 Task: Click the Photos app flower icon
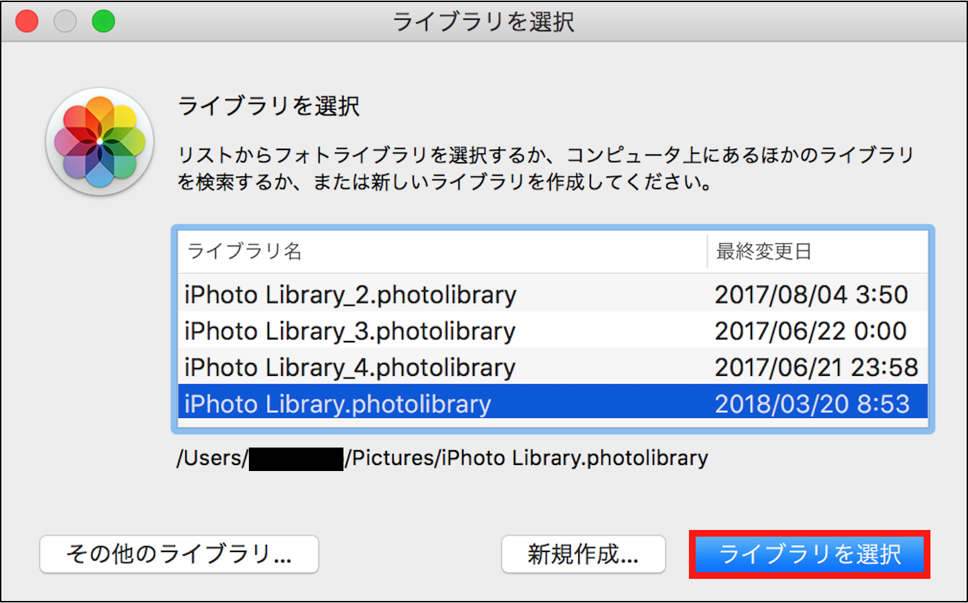(99, 141)
